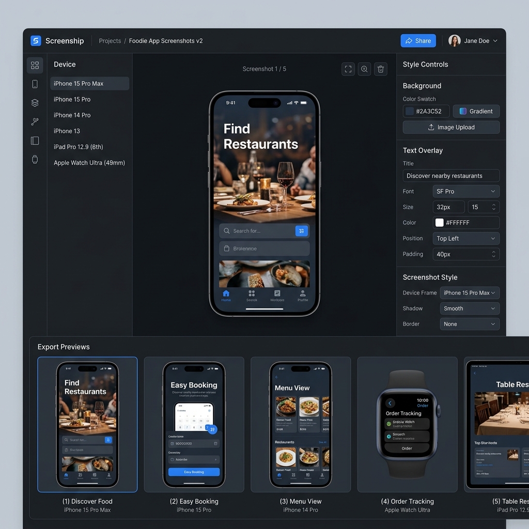Image resolution: width=529 pixels, height=529 pixels.
Task: Enter fullscreen preview above the canvas
Action: [x=348, y=69]
